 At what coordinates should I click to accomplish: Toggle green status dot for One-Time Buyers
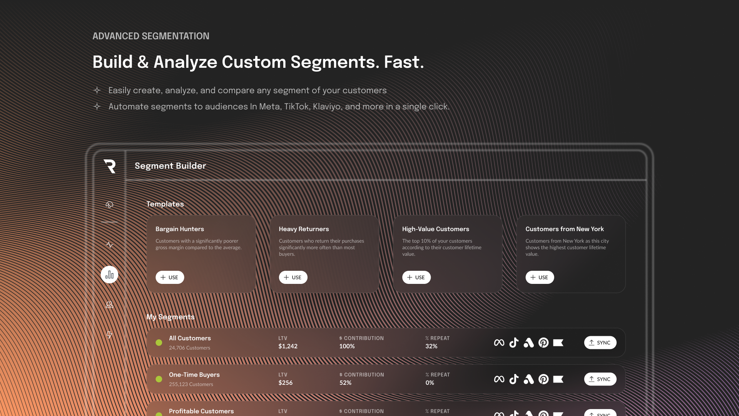[x=159, y=379]
